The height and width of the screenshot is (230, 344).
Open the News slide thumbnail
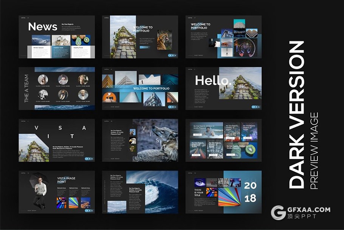[57, 37]
